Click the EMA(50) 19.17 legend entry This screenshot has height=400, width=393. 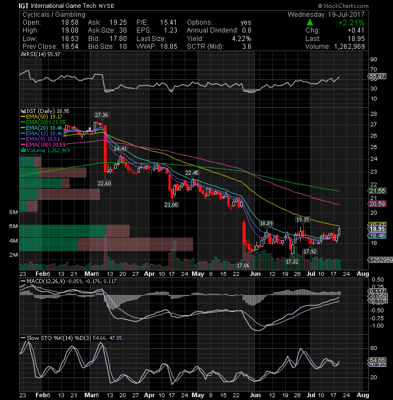pos(42,117)
